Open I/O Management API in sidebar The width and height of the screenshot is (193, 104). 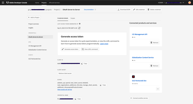35,46
